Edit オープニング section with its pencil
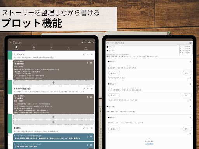The width and height of the screenshot is (199, 149). [84, 54]
